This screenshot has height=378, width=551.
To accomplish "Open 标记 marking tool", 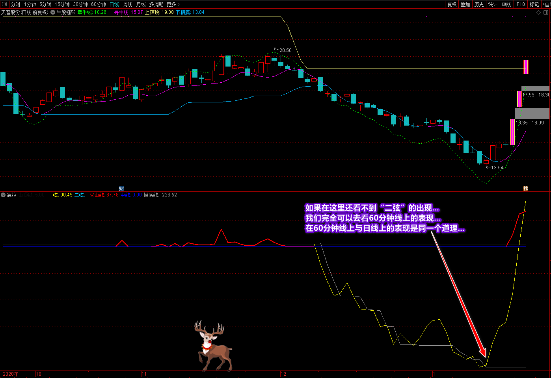I will tap(534, 4).
